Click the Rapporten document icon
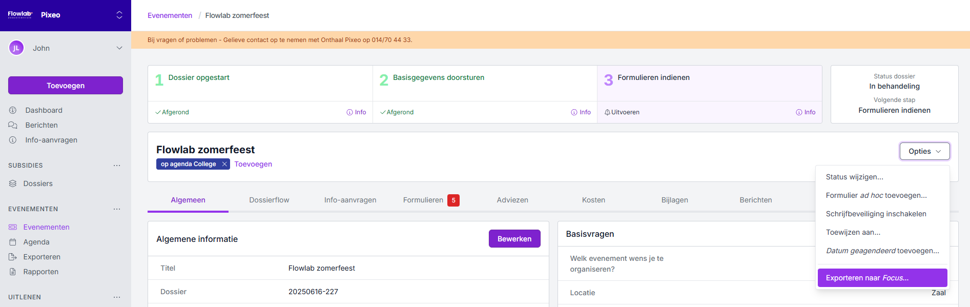970x307 pixels. tap(13, 272)
